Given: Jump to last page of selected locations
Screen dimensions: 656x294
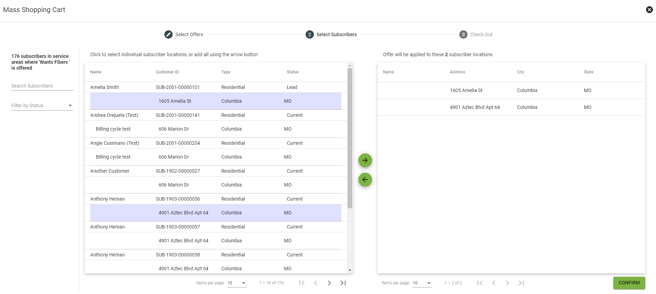Looking at the screenshot, I should pos(521,283).
